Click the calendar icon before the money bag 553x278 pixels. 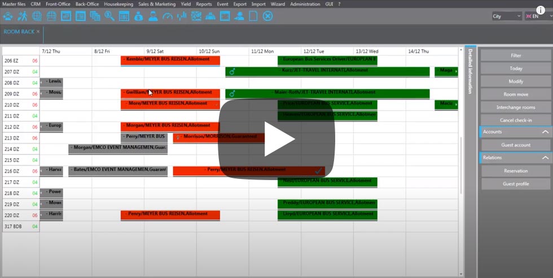point(124,16)
